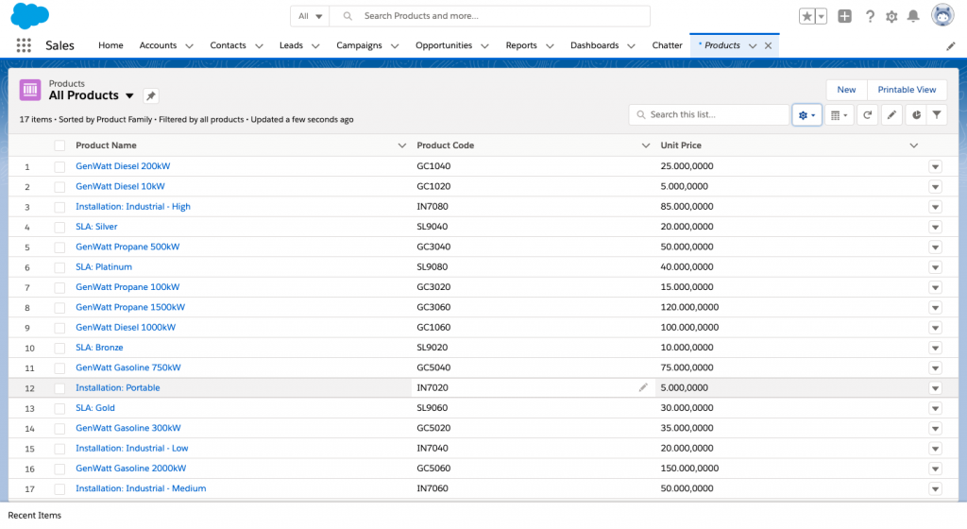This screenshot has height=529, width=967.
Task: Click the Products object icon
Action: point(30,90)
